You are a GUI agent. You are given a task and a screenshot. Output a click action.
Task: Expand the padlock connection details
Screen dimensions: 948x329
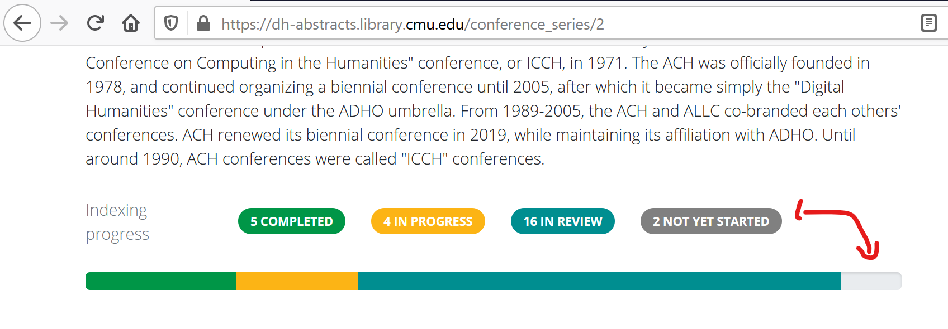(x=203, y=23)
